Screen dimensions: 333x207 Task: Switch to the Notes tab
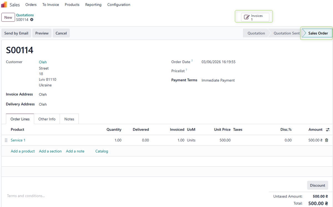click(69, 119)
